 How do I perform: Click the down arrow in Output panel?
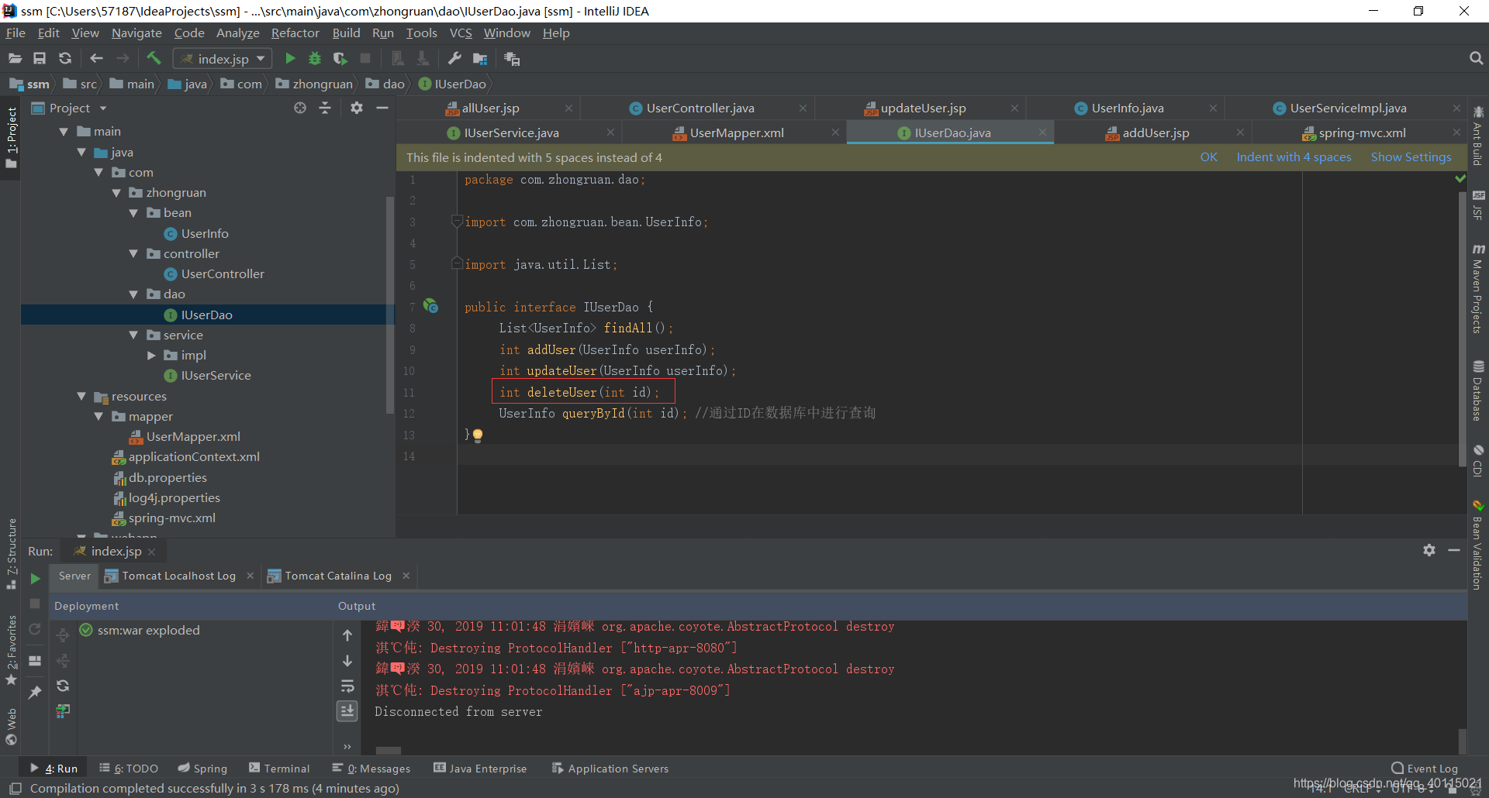click(347, 661)
